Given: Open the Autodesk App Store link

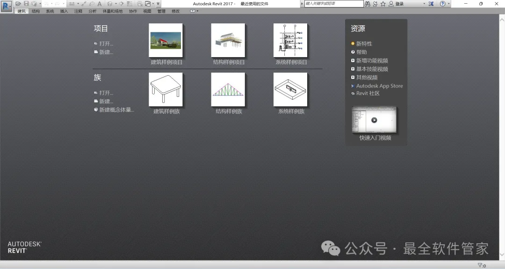Looking at the screenshot, I should click(379, 86).
